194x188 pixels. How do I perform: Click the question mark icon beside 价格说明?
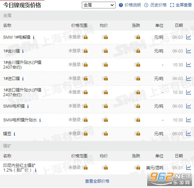click(121, 5)
